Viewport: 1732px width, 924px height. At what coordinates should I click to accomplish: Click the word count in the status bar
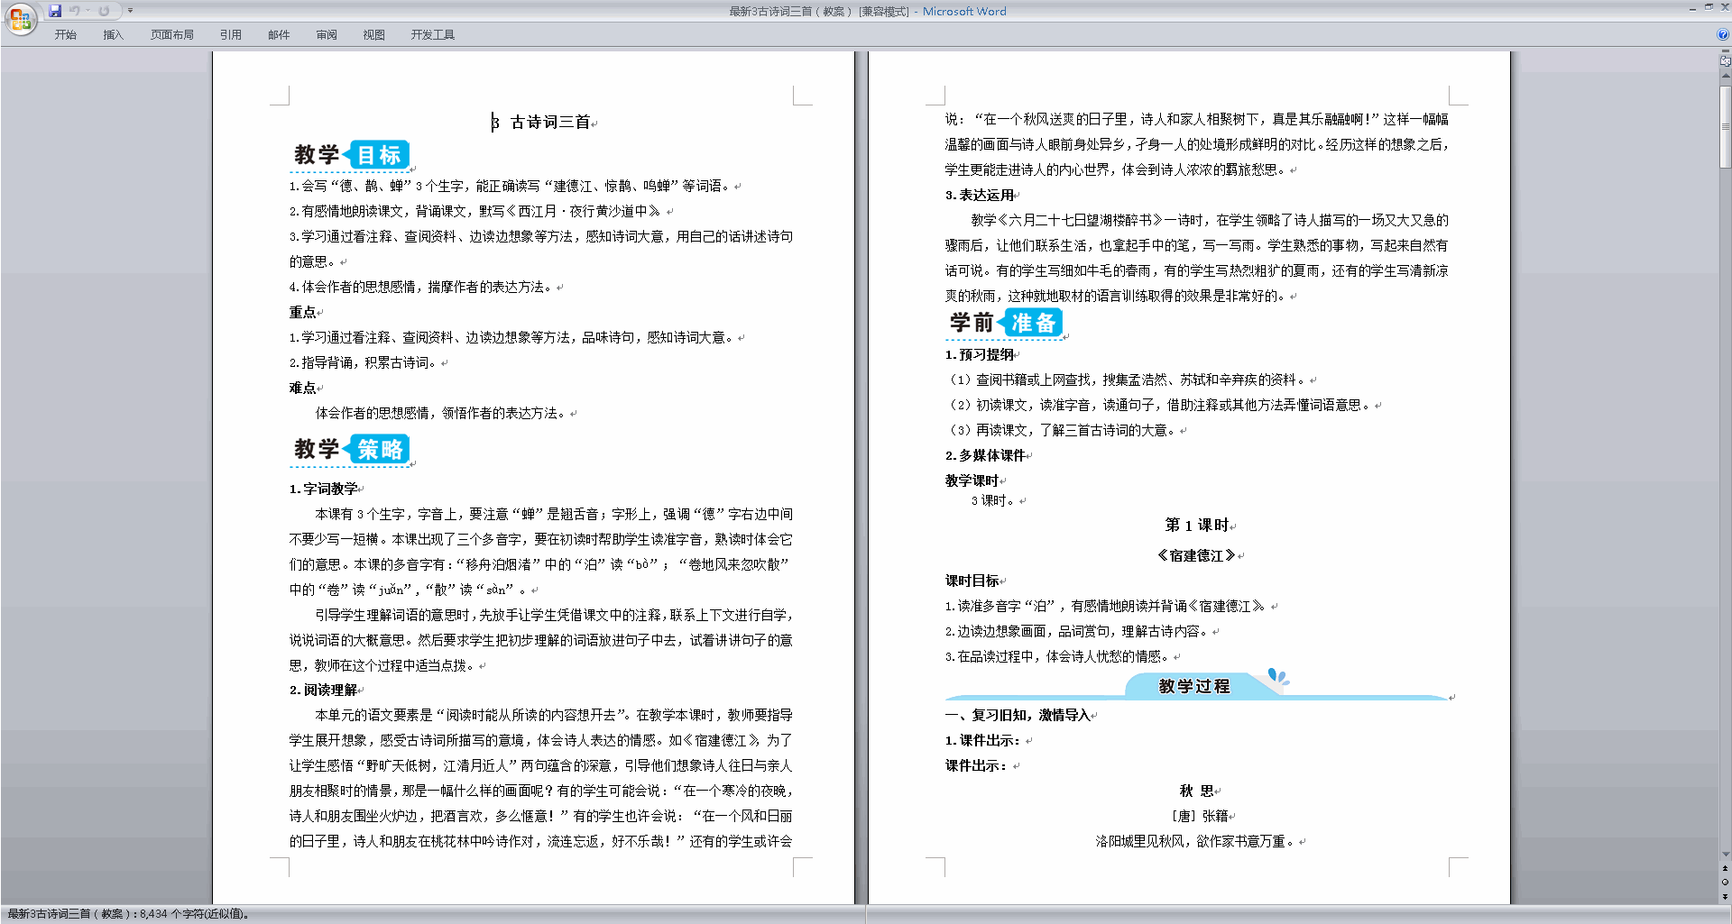(x=128, y=914)
